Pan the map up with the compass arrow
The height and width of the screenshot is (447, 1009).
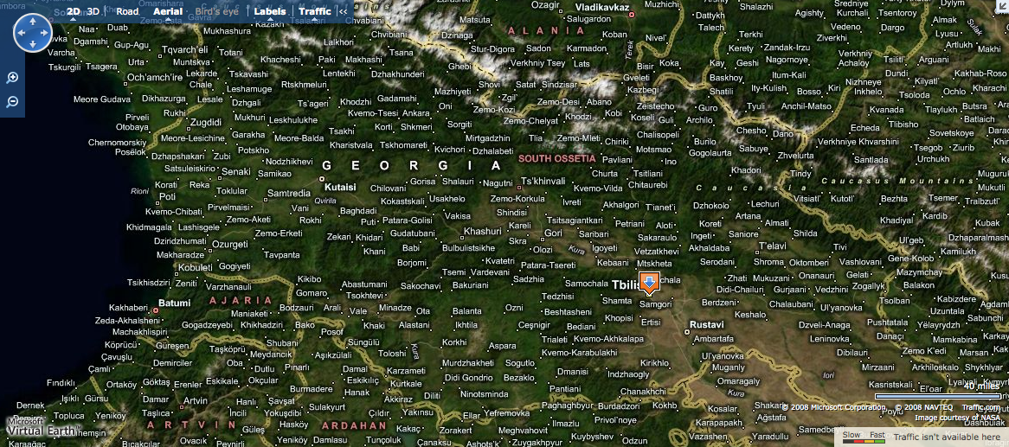pyautogui.click(x=33, y=20)
